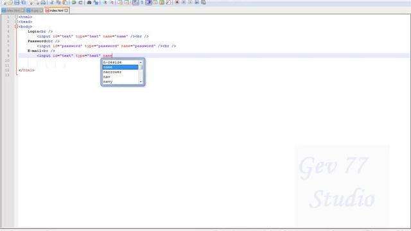Place the cursor on the 'E-mail' text

coord(35,51)
